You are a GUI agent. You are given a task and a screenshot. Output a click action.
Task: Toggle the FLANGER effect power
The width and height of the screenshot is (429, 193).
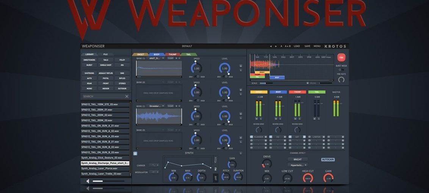tap(252, 137)
